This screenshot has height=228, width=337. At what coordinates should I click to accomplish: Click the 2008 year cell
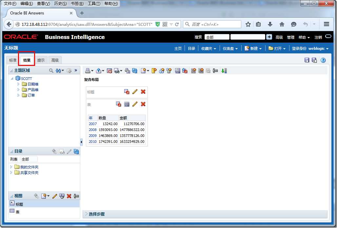click(x=93, y=130)
